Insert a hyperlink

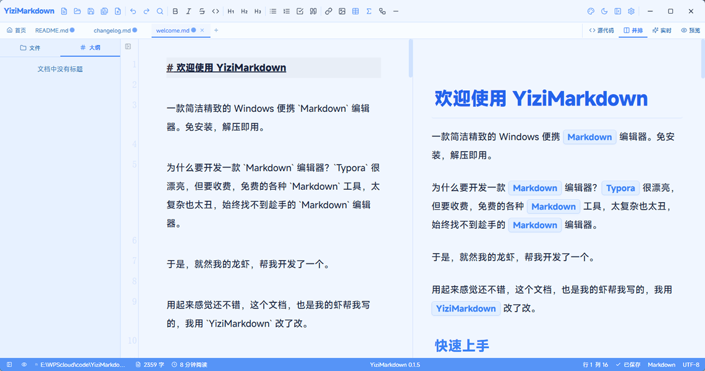point(329,11)
